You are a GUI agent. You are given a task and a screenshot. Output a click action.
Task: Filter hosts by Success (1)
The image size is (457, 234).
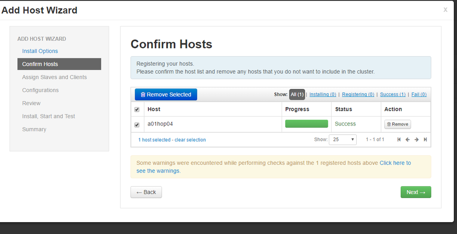pyautogui.click(x=393, y=94)
